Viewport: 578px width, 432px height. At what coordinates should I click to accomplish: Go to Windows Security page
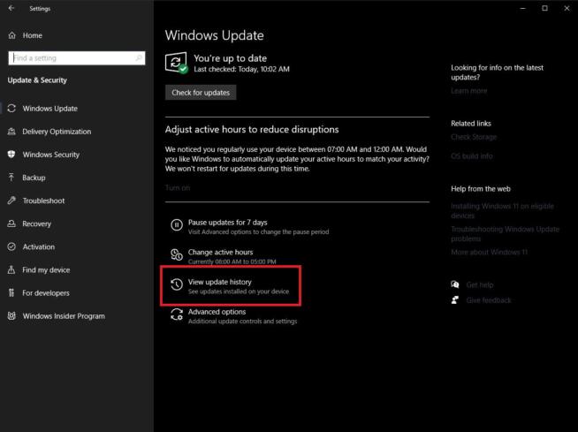pyautogui.click(x=51, y=155)
